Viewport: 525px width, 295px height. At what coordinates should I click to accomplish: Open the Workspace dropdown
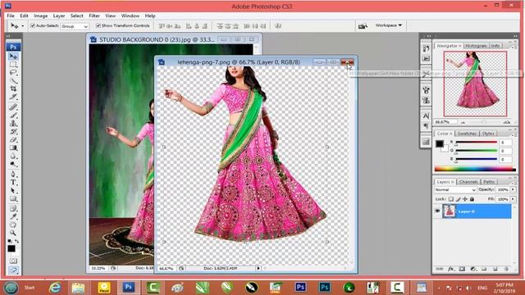[x=388, y=25]
